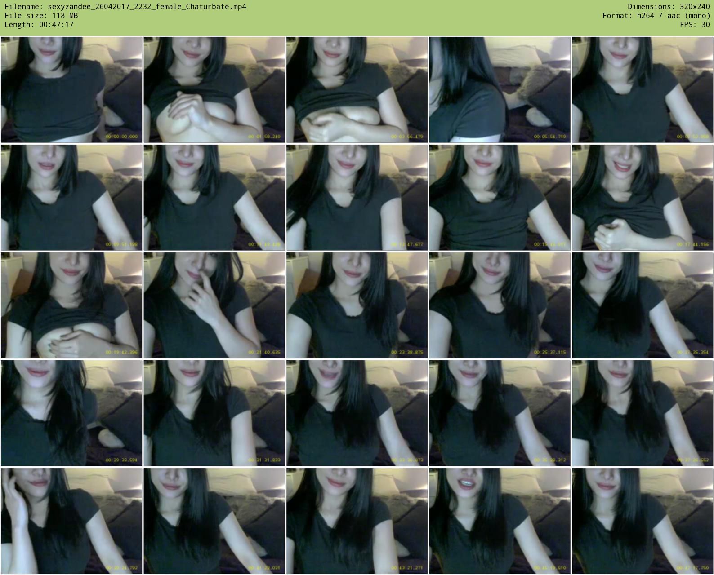714x575 pixels.
Task: Select the frame stamped 00:45:19
Action: coord(500,521)
